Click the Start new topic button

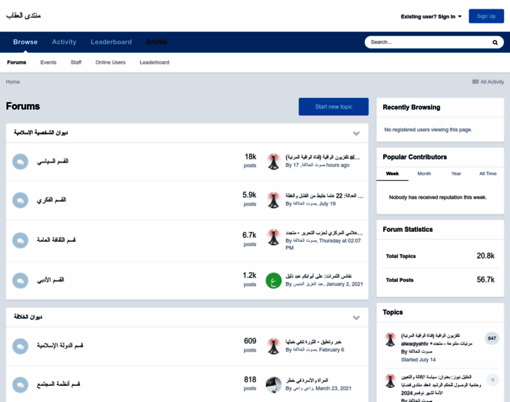(x=334, y=107)
